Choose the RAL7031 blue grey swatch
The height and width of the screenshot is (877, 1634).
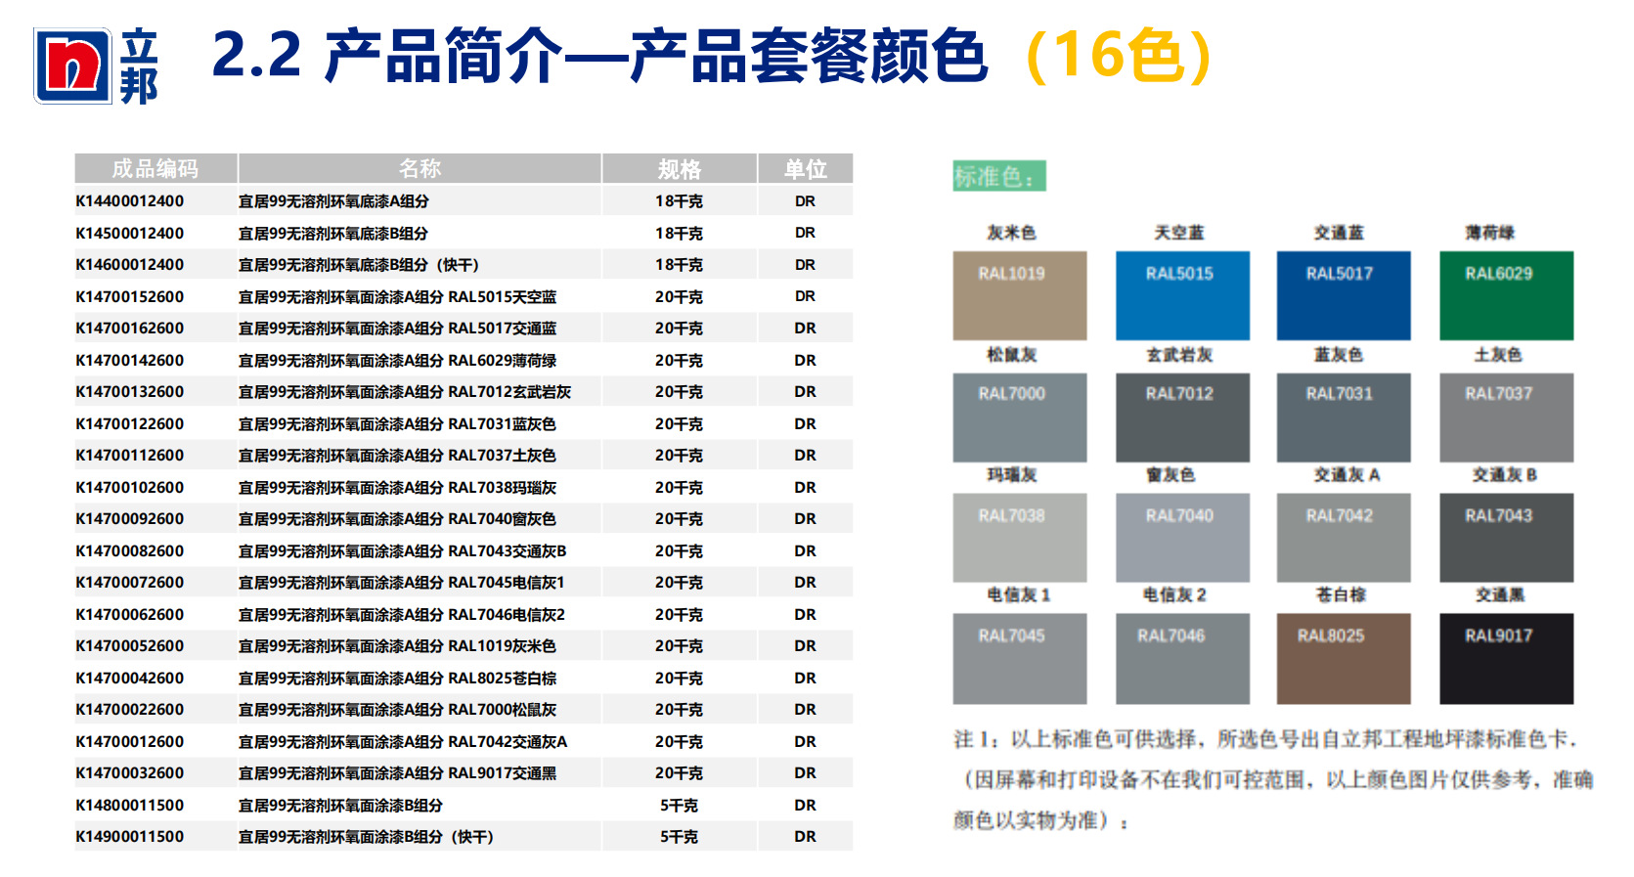(1344, 417)
